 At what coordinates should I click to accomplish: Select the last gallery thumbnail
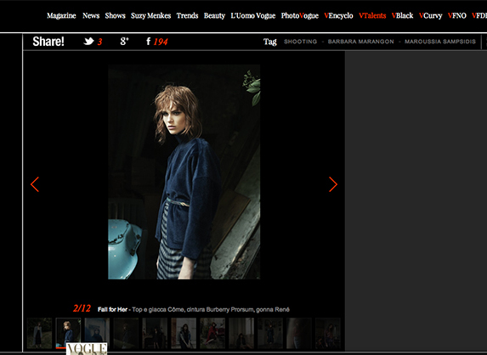328,333
